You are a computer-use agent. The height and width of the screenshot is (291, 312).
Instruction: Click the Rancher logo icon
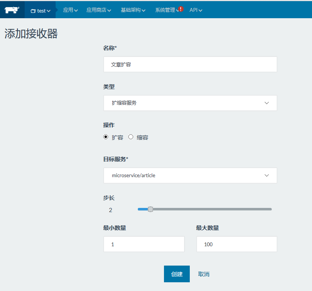click(11, 10)
